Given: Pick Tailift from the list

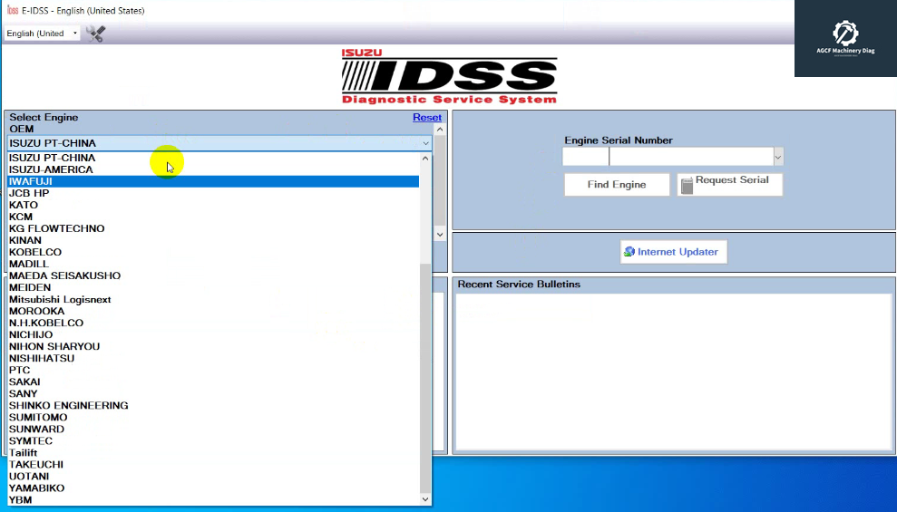Looking at the screenshot, I should pos(213,453).
